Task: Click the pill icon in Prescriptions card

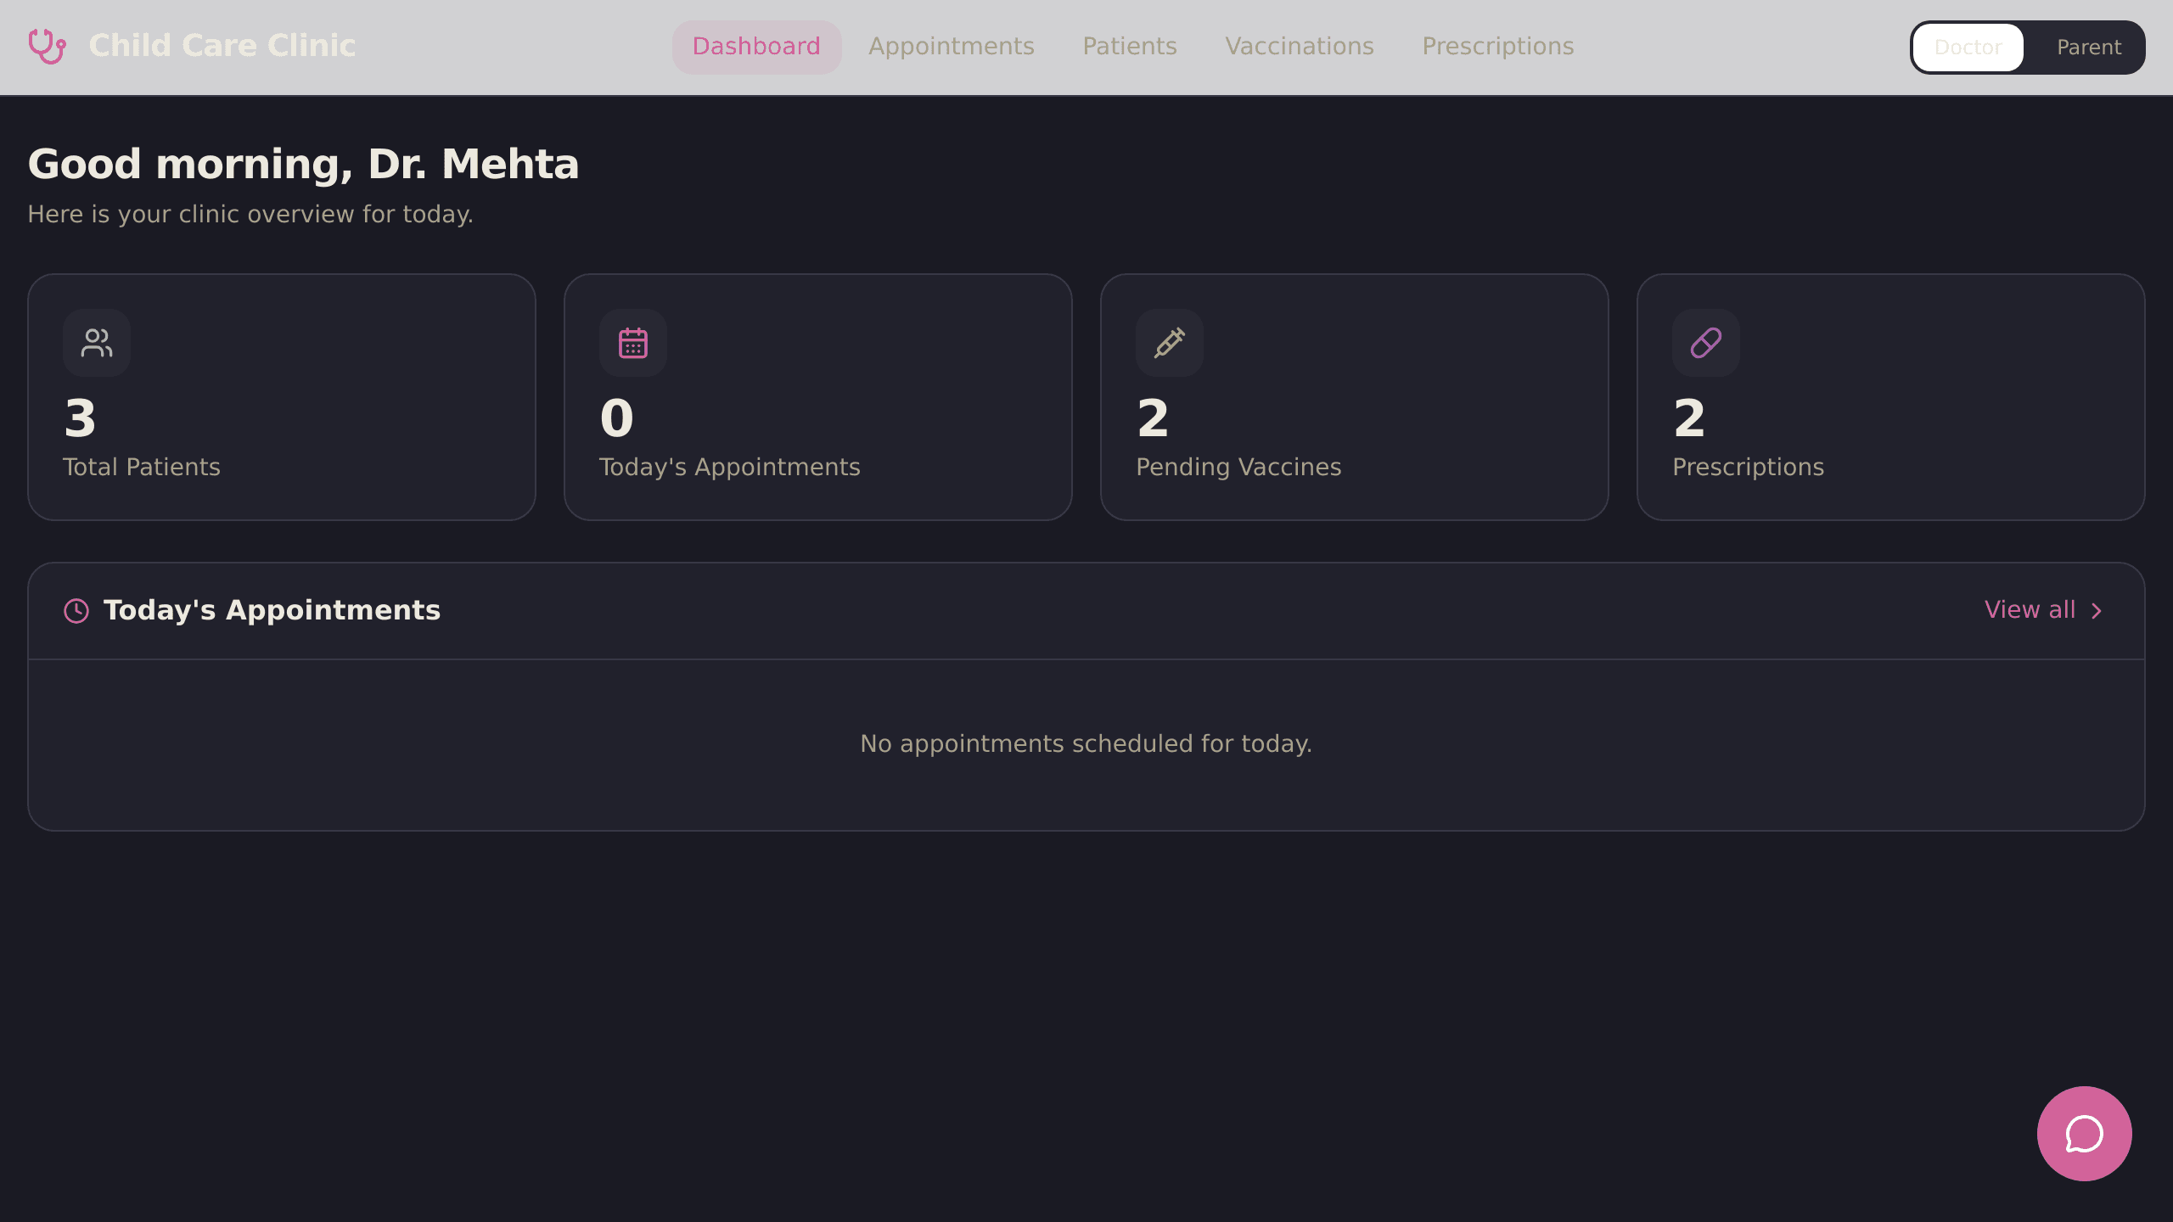Action: click(1706, 343)
